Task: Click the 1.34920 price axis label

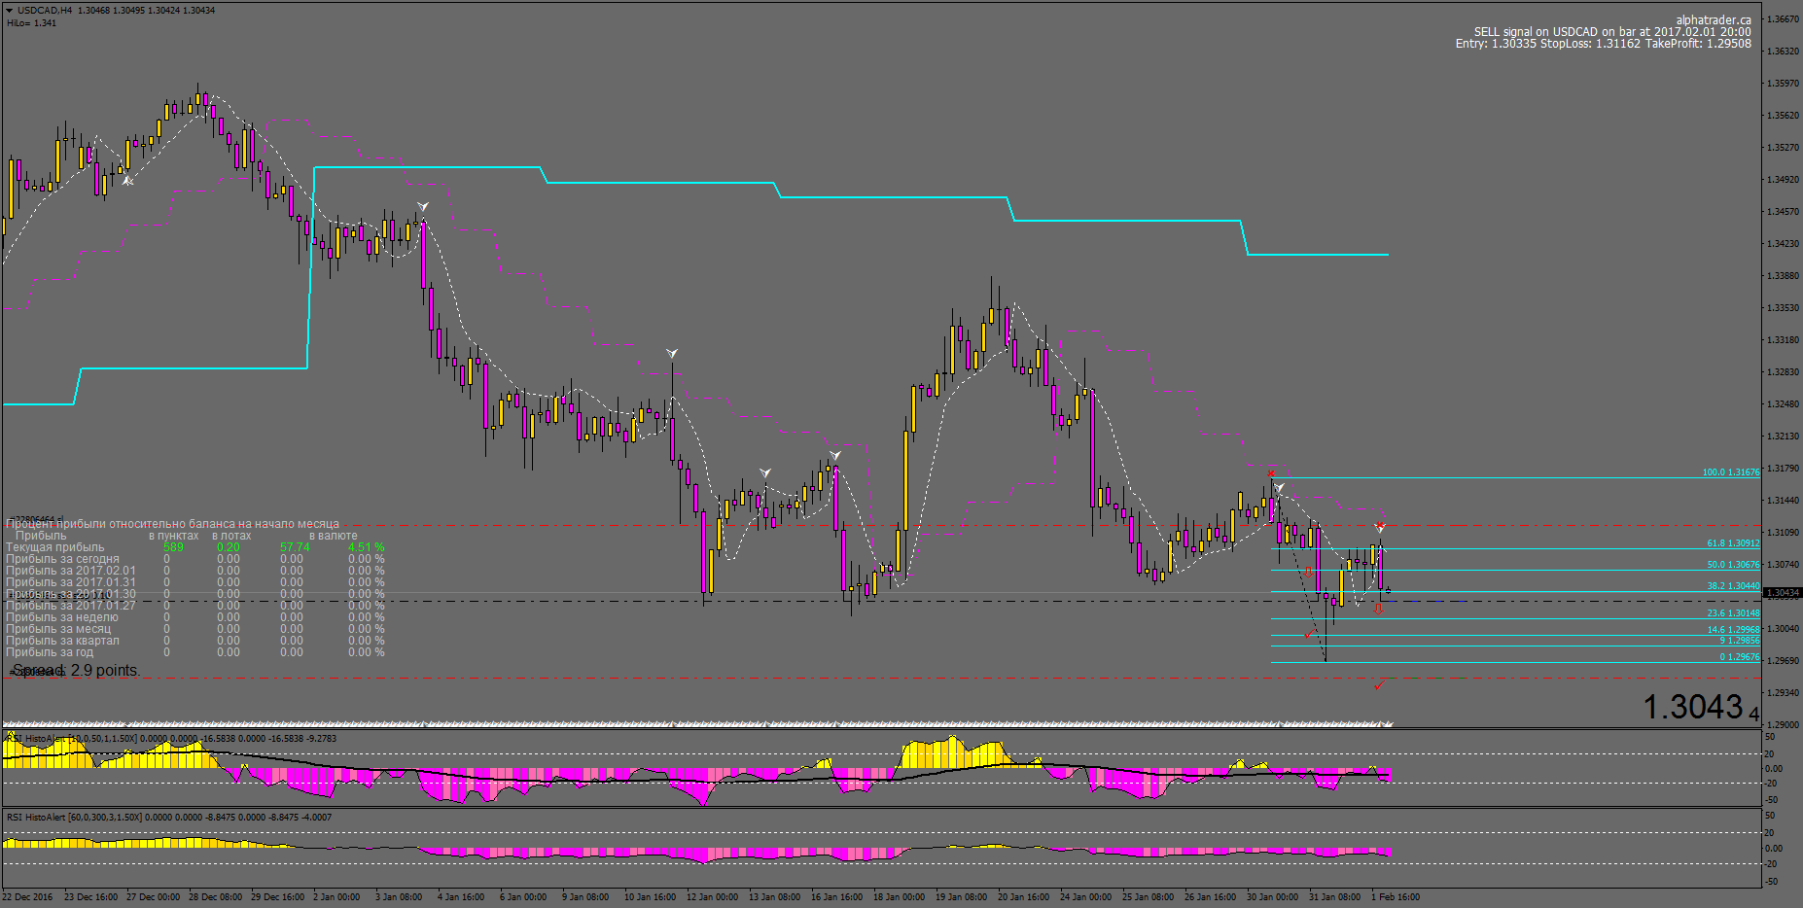Action: pyautogui.click(x=1783, y=180)
